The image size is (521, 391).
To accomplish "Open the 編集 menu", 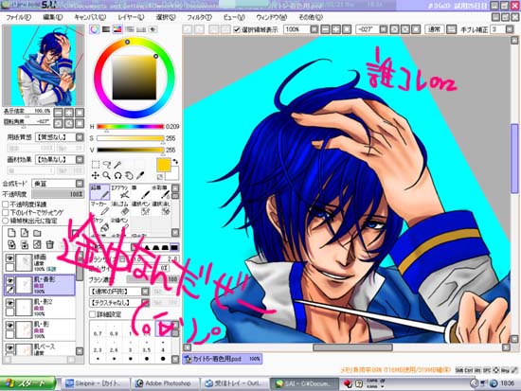I will (52, 17).
